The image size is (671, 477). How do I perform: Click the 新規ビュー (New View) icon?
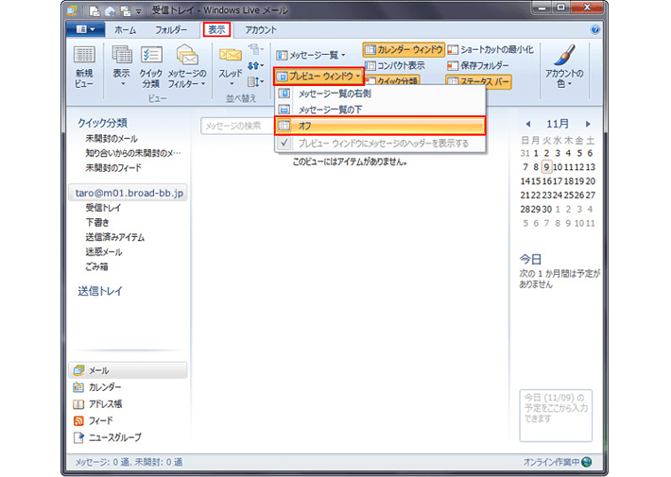click(x=84, y=59)
